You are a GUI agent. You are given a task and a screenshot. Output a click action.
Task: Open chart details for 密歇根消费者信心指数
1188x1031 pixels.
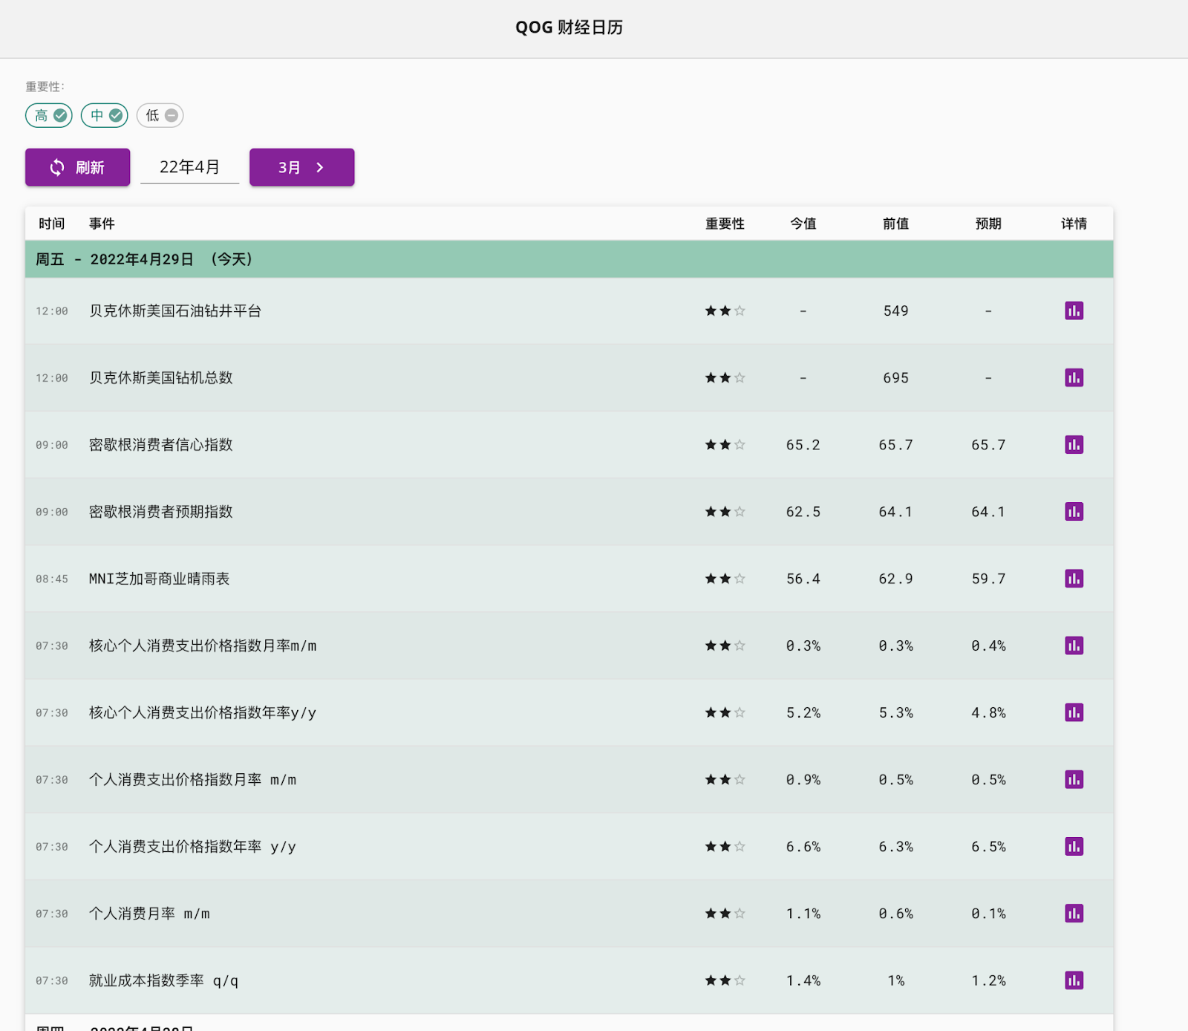click(x=1074, y=444)
